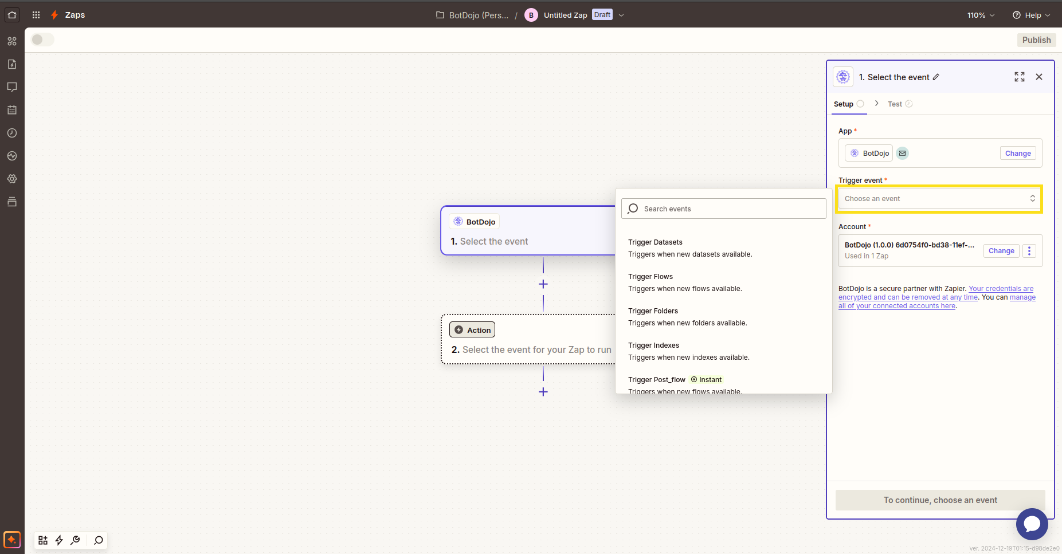Click the Draft status badge
Viewport: 1062px width, 554px height.
pyautogui.click(x=602, y=15)
